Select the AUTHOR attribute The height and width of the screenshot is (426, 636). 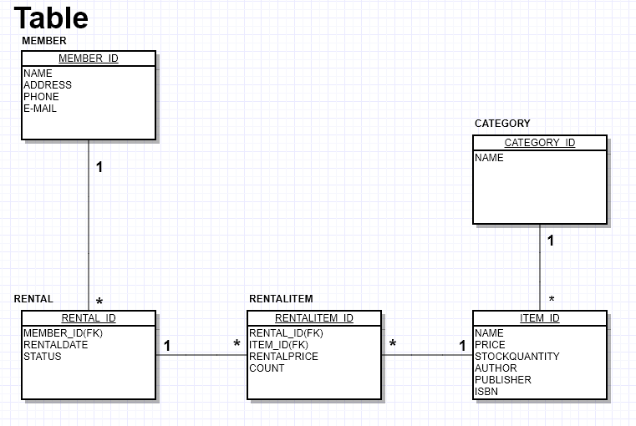(496, 368)
